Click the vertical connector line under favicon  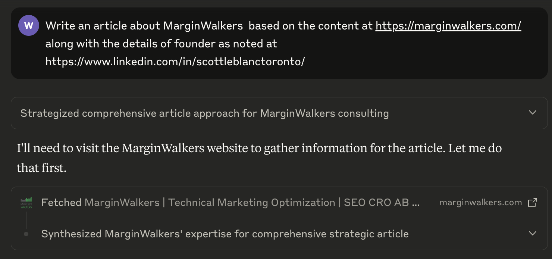coord(26,220)
